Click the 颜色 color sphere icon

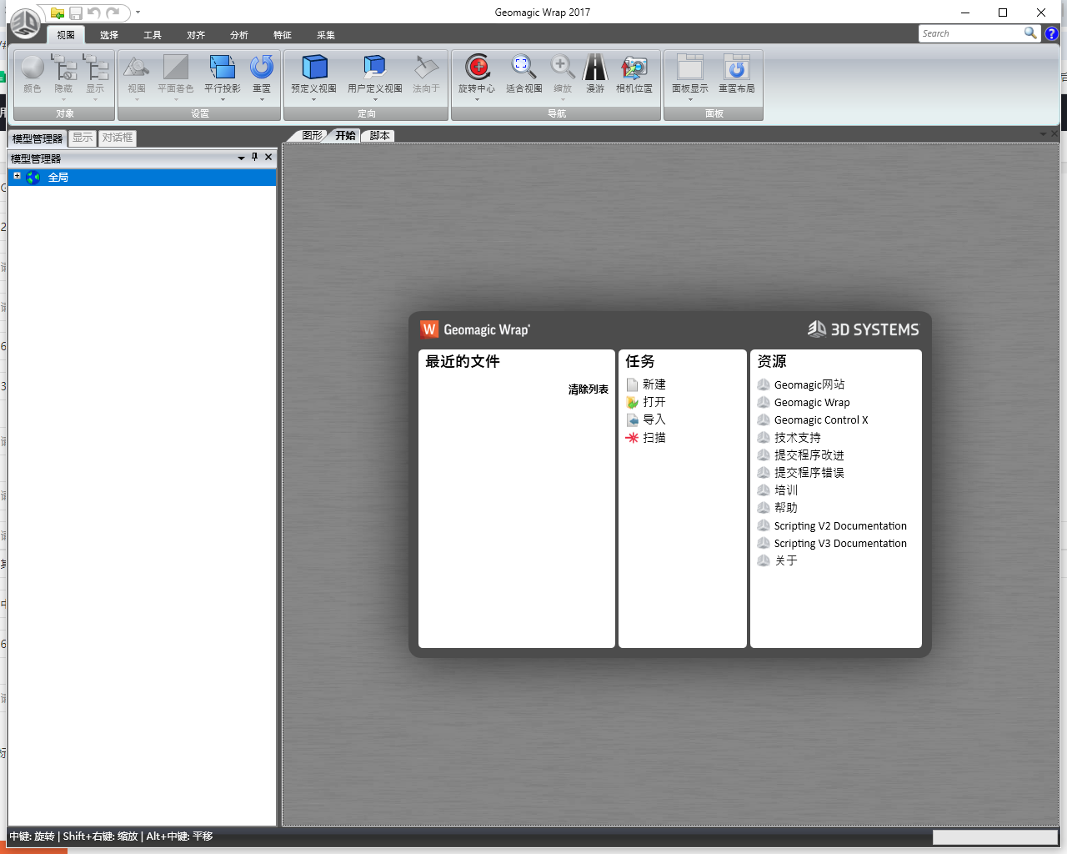[x=33, y=67]
